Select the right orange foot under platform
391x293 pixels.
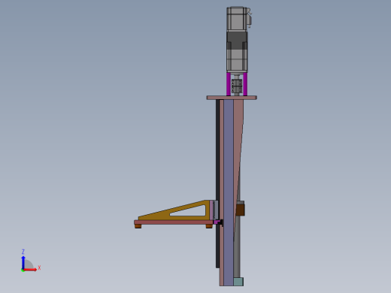pos(209,226)
